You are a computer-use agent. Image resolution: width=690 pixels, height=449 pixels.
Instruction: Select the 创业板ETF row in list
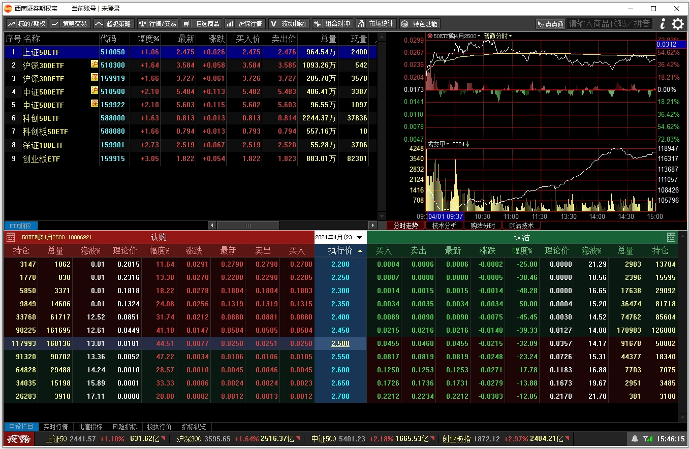pyautogui.click(x=42, y=159)
